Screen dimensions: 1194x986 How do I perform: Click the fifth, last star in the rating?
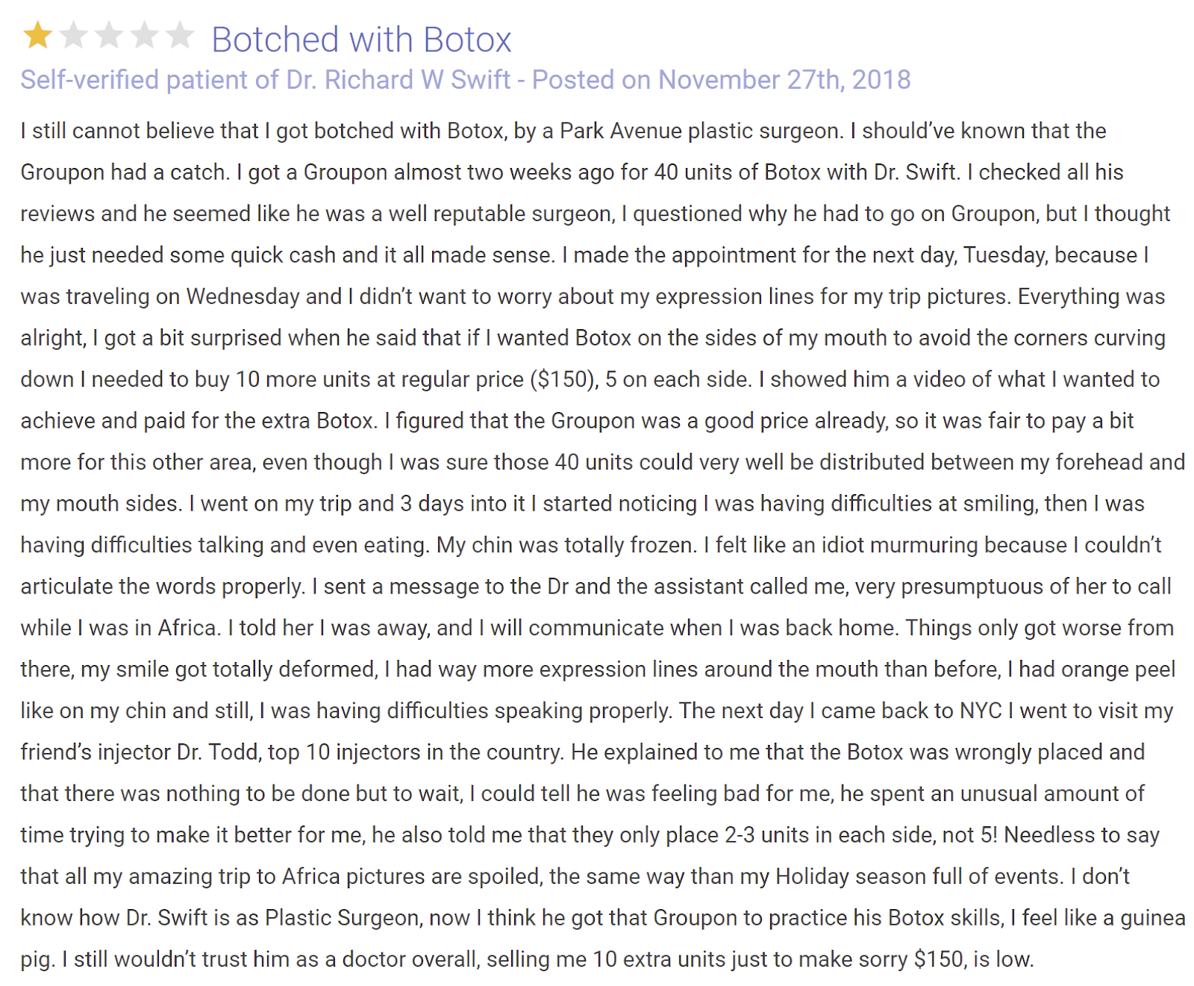pyautogui.click(x=180, y=36)
